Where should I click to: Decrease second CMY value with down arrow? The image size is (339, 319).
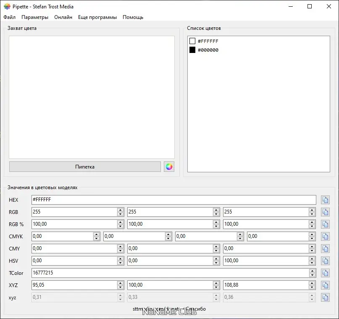pos(216,251)
